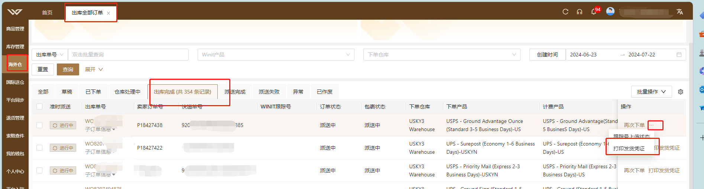This screenshot has width=704, height=189.
Task: Open 我的钱包 in the sidebar
Action: (15, 153)
